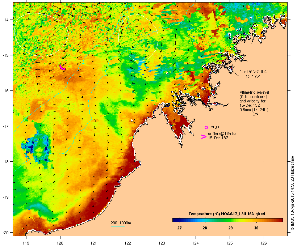Click latitude axis label '-15'
The image size is (297, 246).
tap(5, 55)
